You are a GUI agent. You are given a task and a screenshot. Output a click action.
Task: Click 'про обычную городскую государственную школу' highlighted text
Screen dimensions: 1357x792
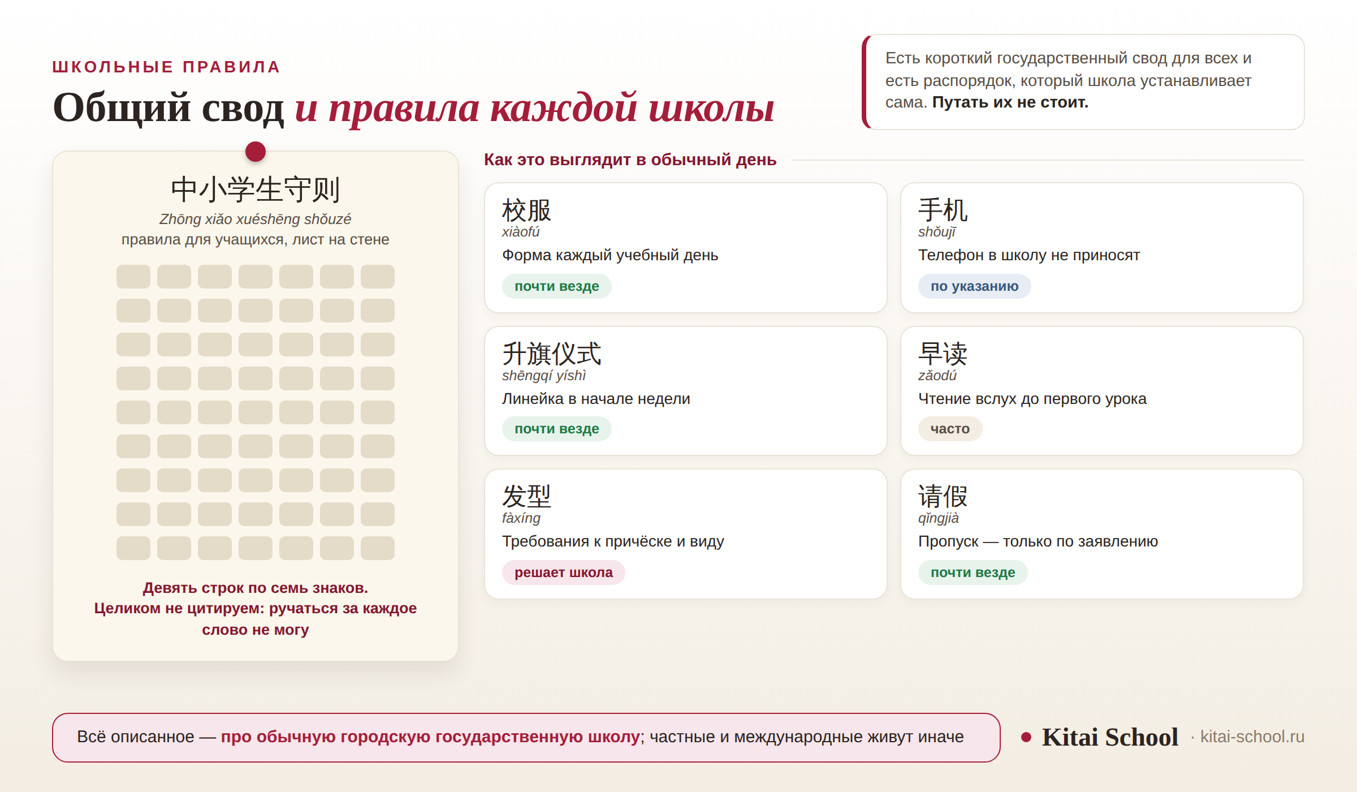coord(430,737)
